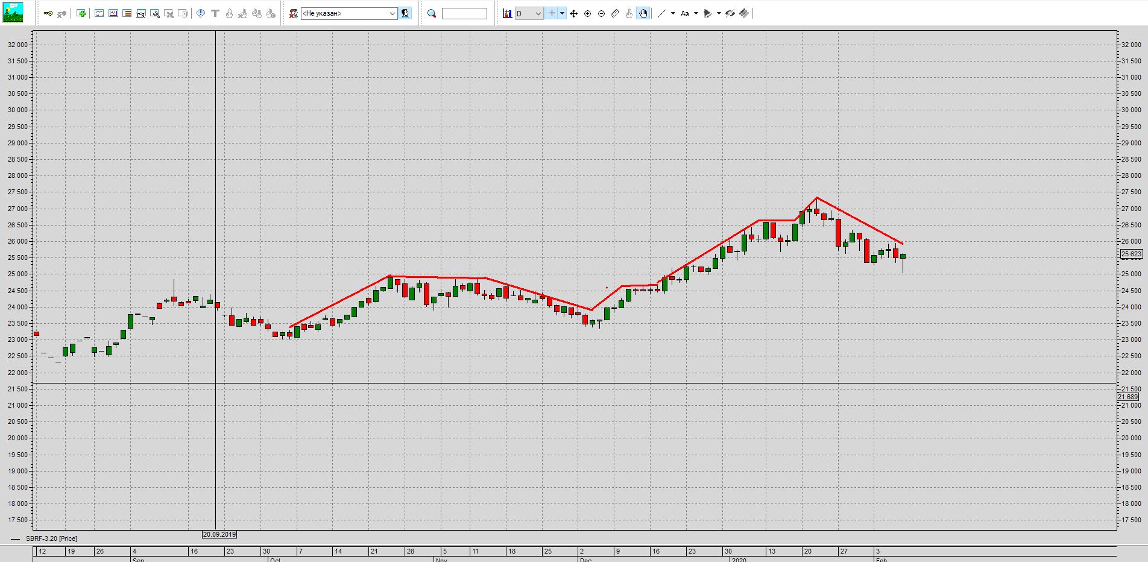Toggle the hand pan tool

click(643, 13)
